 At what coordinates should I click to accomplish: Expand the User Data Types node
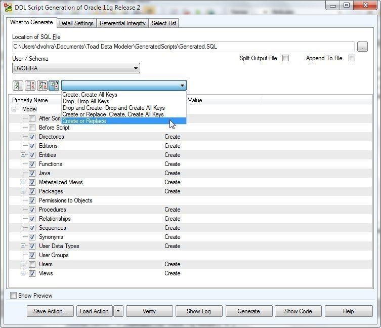(23, 246)
